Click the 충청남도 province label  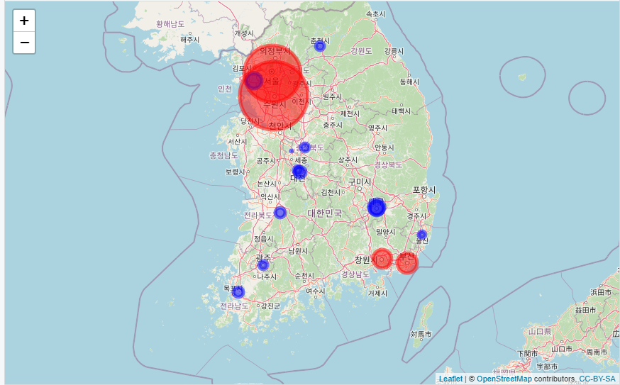pyautogui.click(x=223, y=155)
